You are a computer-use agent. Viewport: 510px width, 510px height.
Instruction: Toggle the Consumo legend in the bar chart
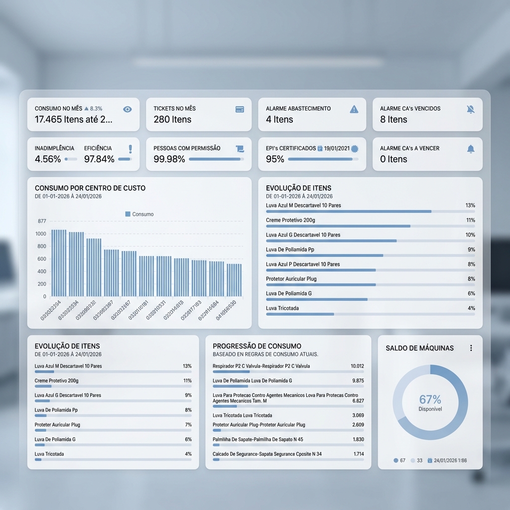(x=140, y=214)
